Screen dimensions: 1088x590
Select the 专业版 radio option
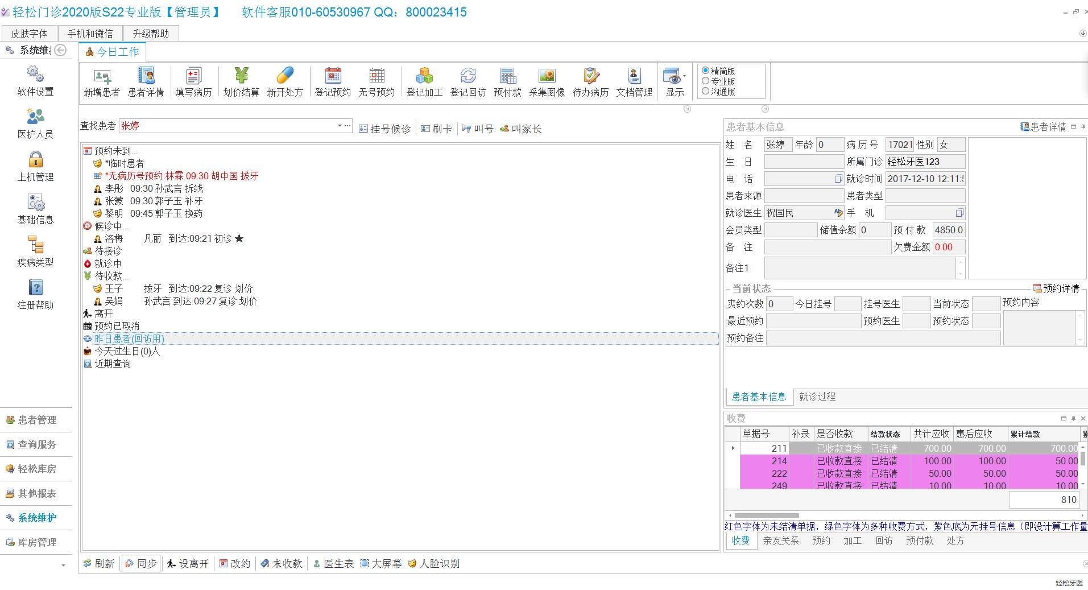(706, 81)
